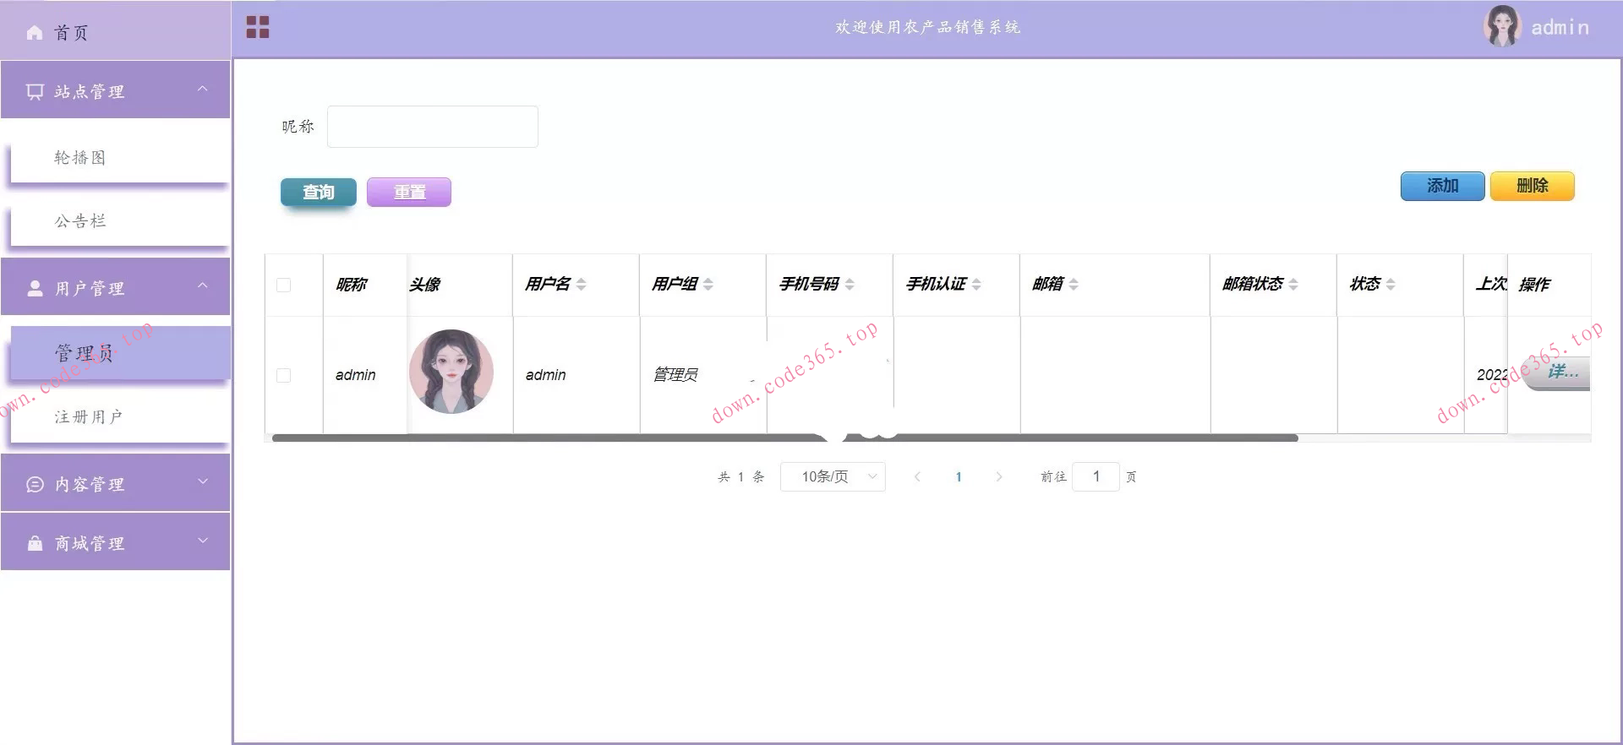This screenshot has width=1623, height=745.
Task: Check the admin row checkbox
Action: [283, 375]
